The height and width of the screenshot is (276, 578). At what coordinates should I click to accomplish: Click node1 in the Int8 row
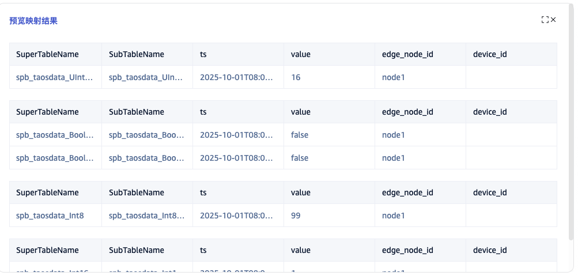[x=394, y=215]
